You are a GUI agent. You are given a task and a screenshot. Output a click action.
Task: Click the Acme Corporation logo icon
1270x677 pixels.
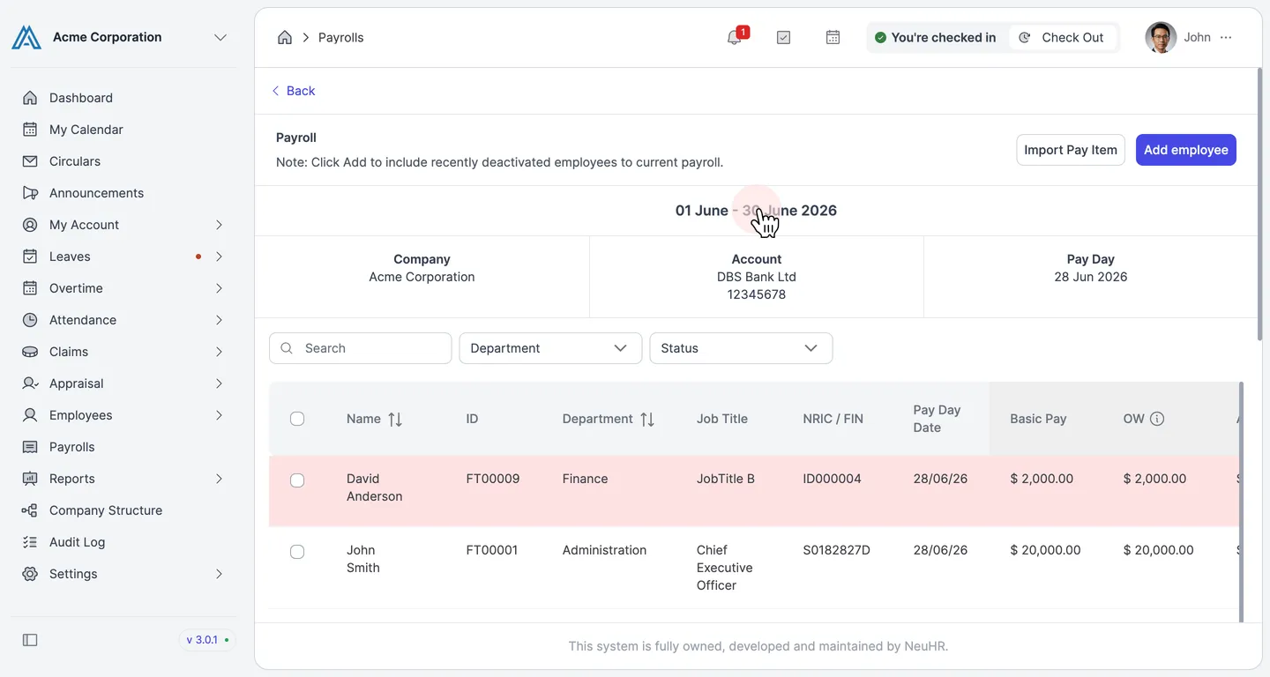pos(26,37)
